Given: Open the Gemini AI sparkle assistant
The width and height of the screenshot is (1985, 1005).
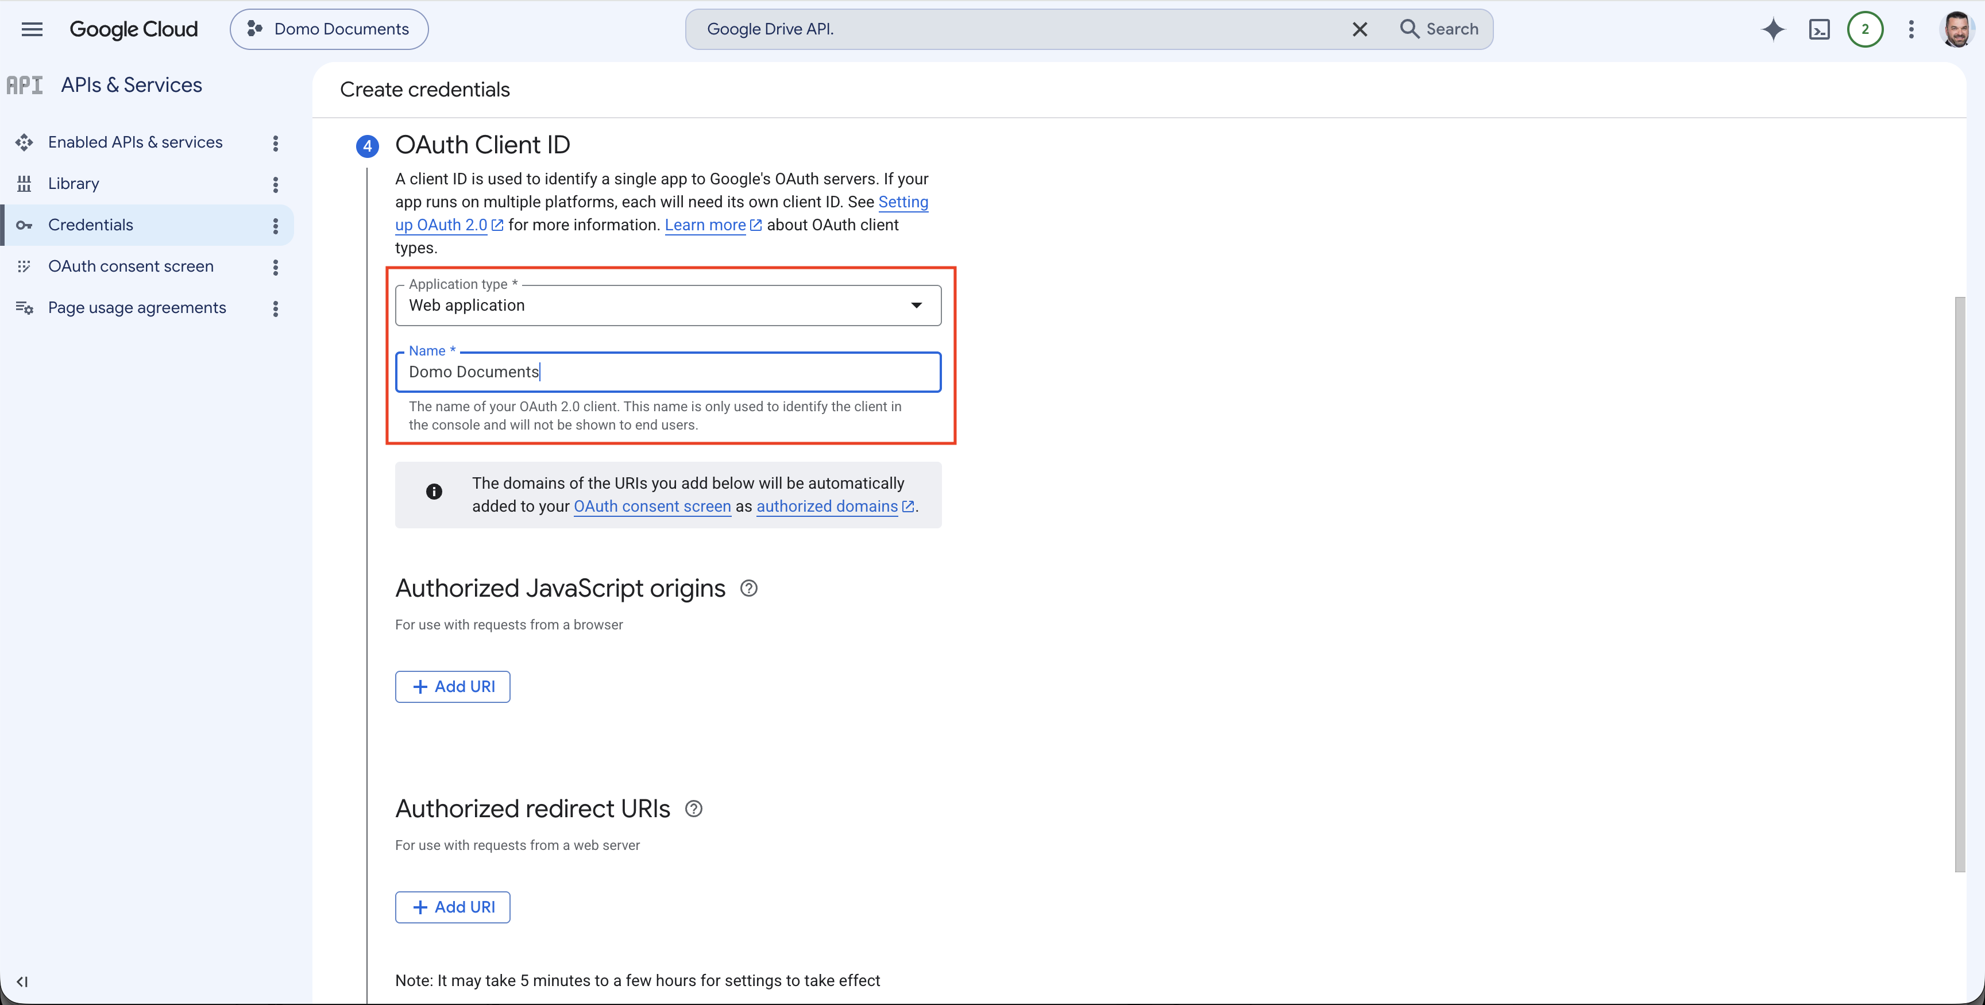Looking at the screenshot, I should [x=1773, y=29].
